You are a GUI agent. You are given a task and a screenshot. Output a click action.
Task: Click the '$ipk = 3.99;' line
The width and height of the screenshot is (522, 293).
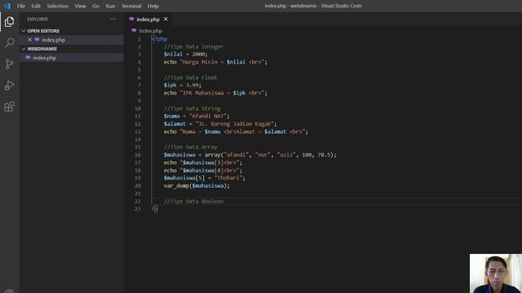pyautogui.click(x=183, y=85)
